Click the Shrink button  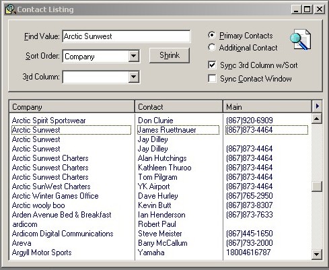point(170,55)
